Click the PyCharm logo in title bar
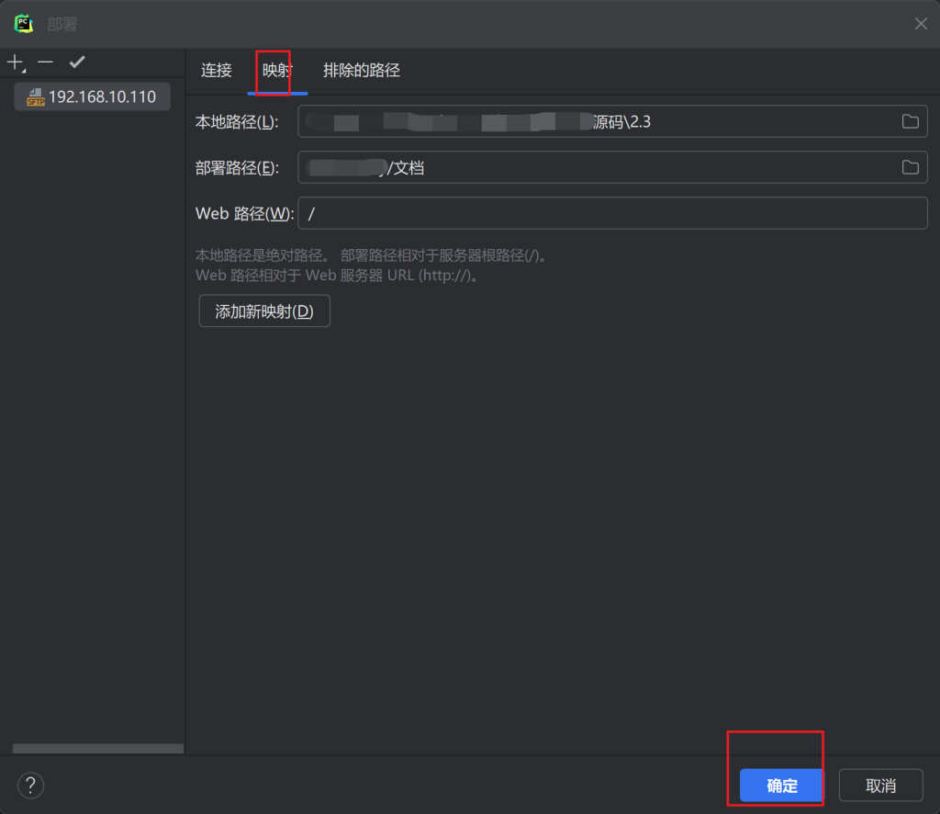The height and width of the screenshot is (814, 940). (x=23, y=24)
